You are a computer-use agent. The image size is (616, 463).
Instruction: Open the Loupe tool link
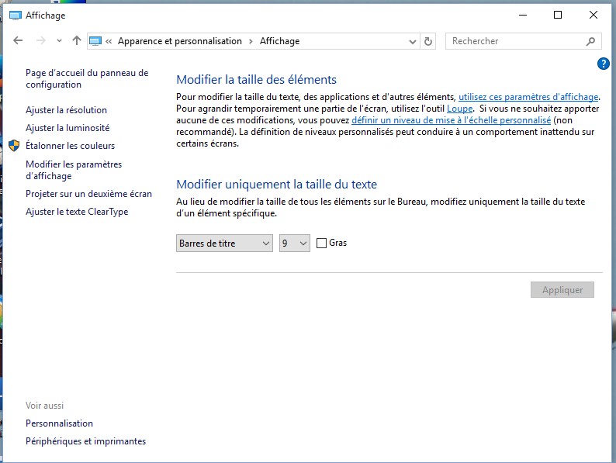pos(459,109)
